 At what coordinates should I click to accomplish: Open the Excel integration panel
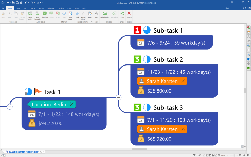tap(248, 68)
